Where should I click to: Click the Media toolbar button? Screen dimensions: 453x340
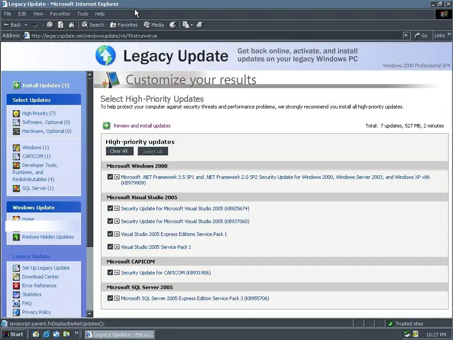coord(154,25)
